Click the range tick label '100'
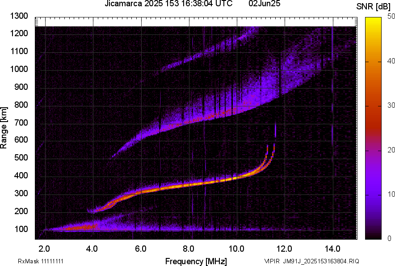 pos(21,229)
